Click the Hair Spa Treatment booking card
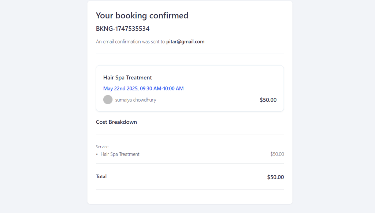375x213 pixels. click(190, 89)
